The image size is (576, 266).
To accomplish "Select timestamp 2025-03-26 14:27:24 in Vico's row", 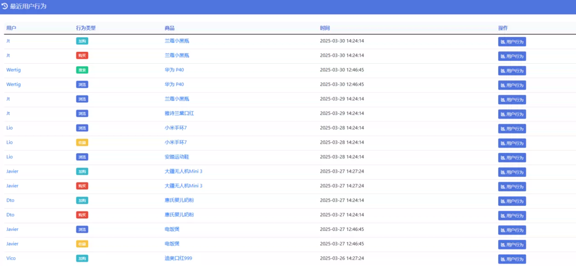I will (342, 258).
